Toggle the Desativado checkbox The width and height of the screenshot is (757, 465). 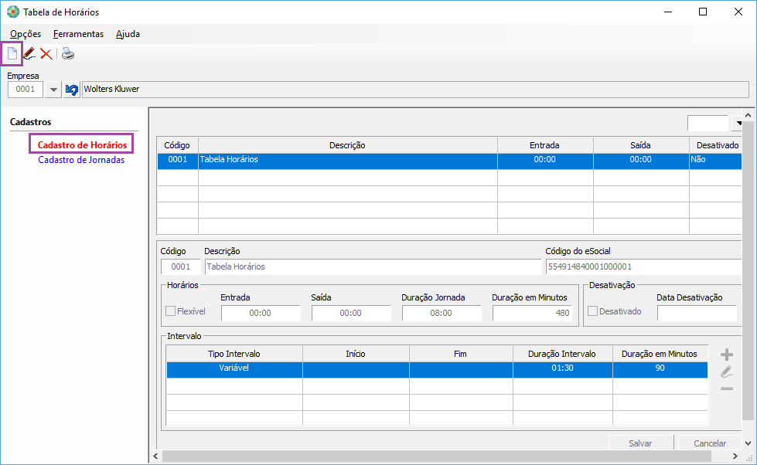(592, 311)
